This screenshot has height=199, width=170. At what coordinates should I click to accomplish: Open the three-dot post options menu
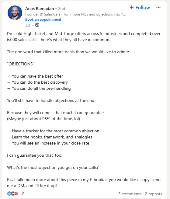pos(158,8)
